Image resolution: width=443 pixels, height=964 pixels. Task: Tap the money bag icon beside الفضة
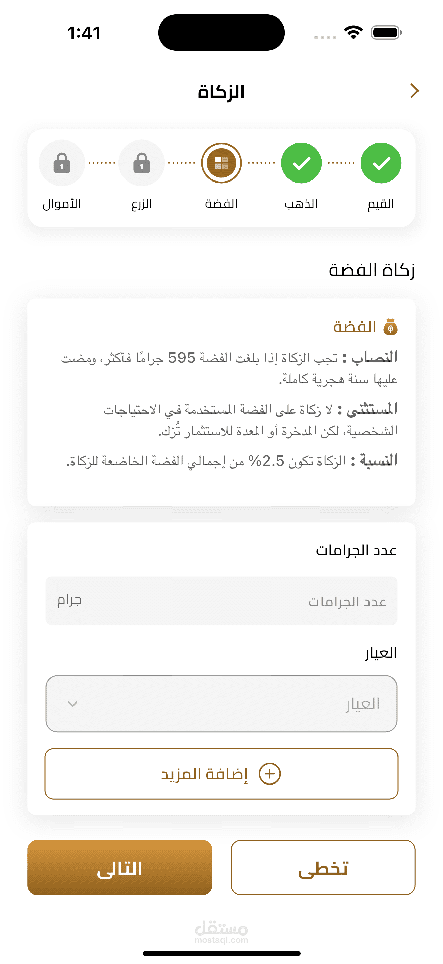point(390,327)
